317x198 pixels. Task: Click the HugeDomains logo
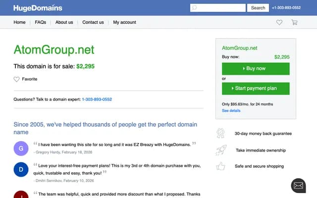(x=38, y=7)
